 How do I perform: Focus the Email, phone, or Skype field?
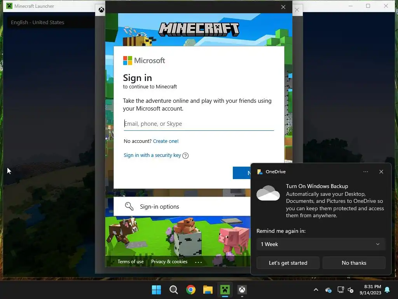pos(199,124)
